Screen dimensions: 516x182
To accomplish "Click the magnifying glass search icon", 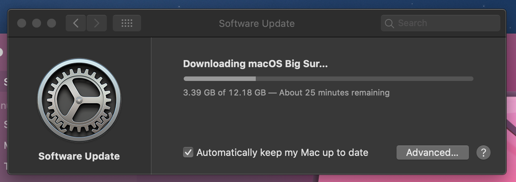I will 389,23.
